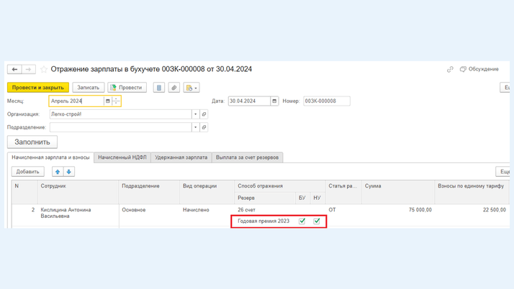Expand the Подразделение dropdown list
The image size is (514, 289).
[x=195, y=127]
